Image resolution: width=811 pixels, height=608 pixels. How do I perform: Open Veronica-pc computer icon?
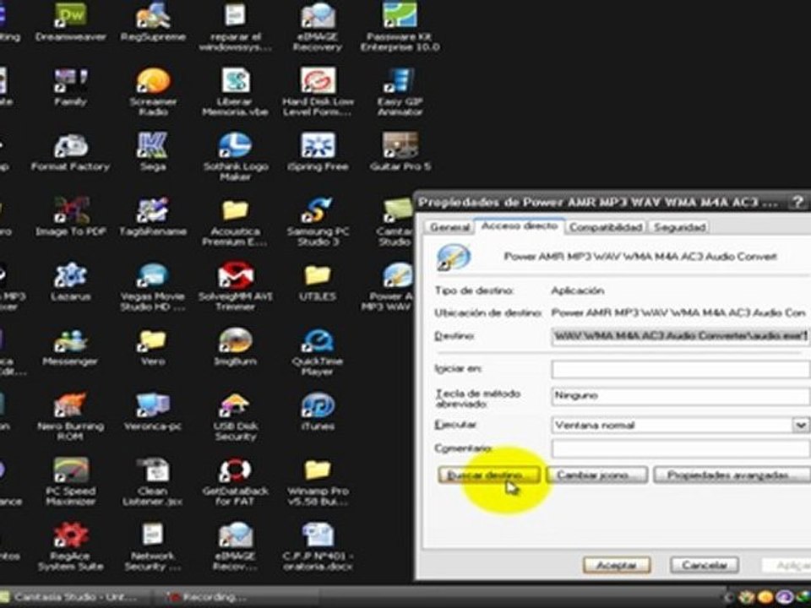tap(153, 412)
